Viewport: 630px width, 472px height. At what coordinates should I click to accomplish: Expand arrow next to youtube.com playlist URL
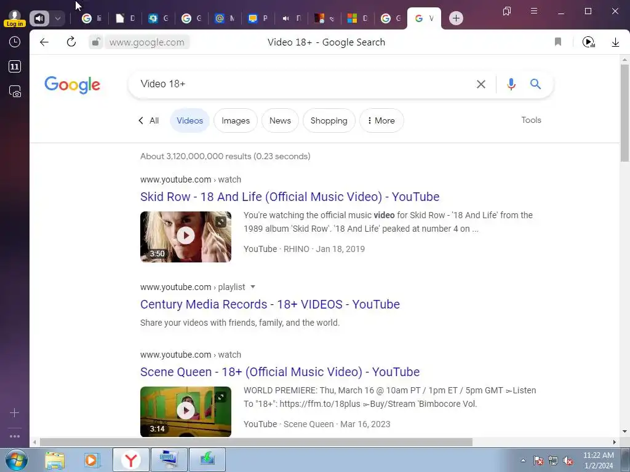[253, 286]
